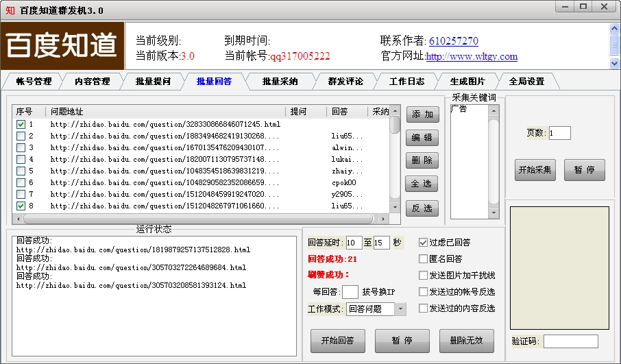Open the 全局设置 tab
This screenshot has height=364, width=621.
pos(526,82)
